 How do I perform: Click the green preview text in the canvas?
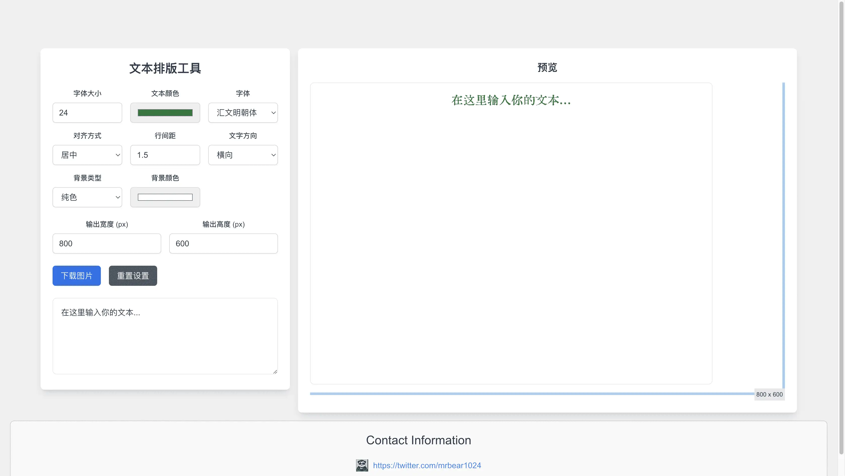511,100
